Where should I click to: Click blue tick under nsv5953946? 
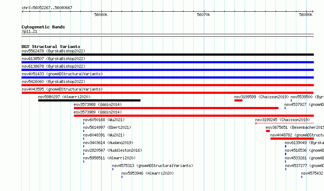(x=122, y=177)
